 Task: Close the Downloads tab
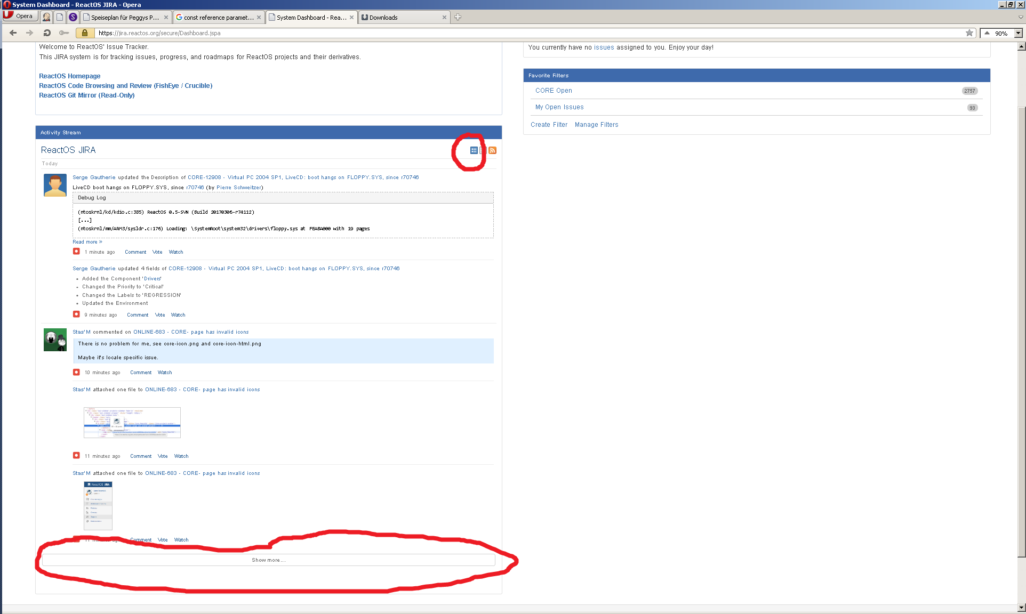444,18
